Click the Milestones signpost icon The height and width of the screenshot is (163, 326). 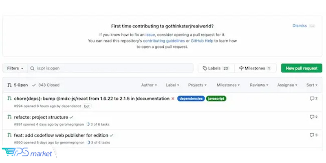[x=241, y=68]
